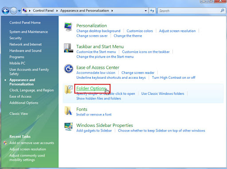The width and height of the screenshot is (227, 169).
Task: Switch to Classic View
Action: (x=19, y=114)
